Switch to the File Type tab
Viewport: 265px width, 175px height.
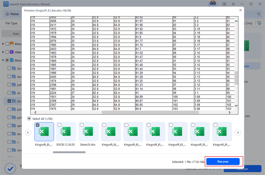click(11, 23)
